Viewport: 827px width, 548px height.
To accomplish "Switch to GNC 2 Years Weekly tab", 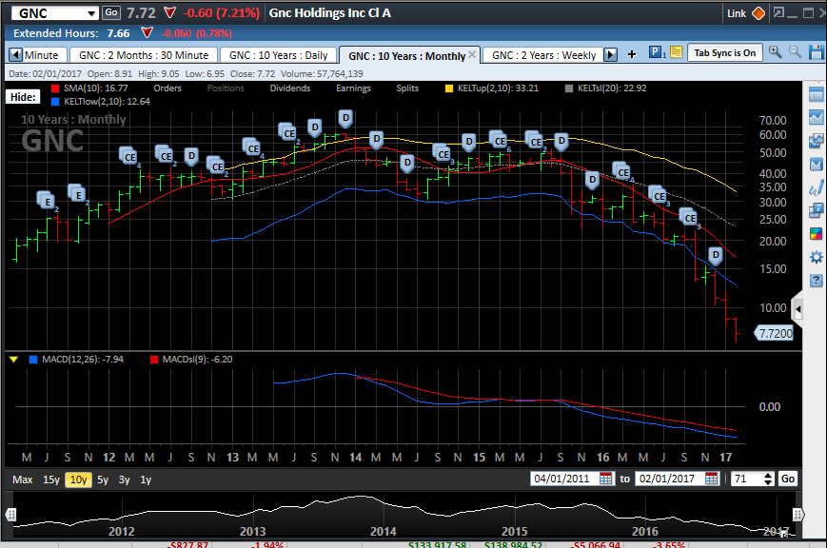I will pos(543,55).
